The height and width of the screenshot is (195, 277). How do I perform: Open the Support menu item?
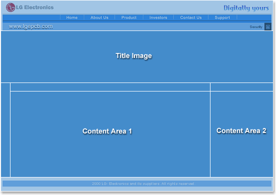point(222,17)
